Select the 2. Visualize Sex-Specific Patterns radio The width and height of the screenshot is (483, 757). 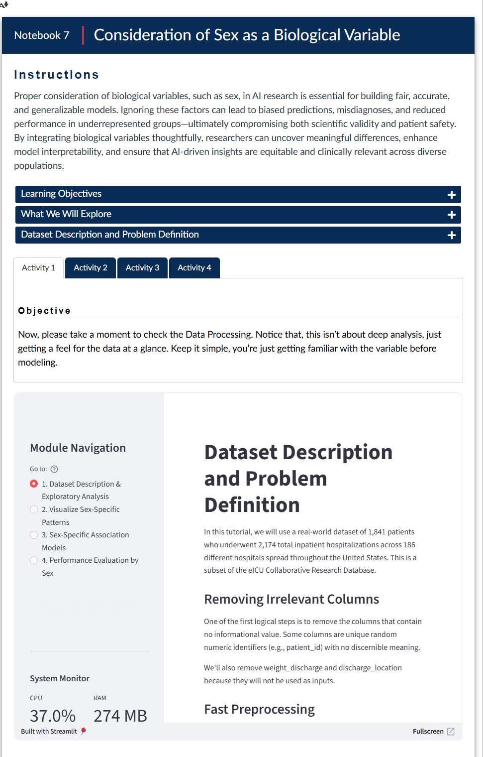(x=34, y=509)
